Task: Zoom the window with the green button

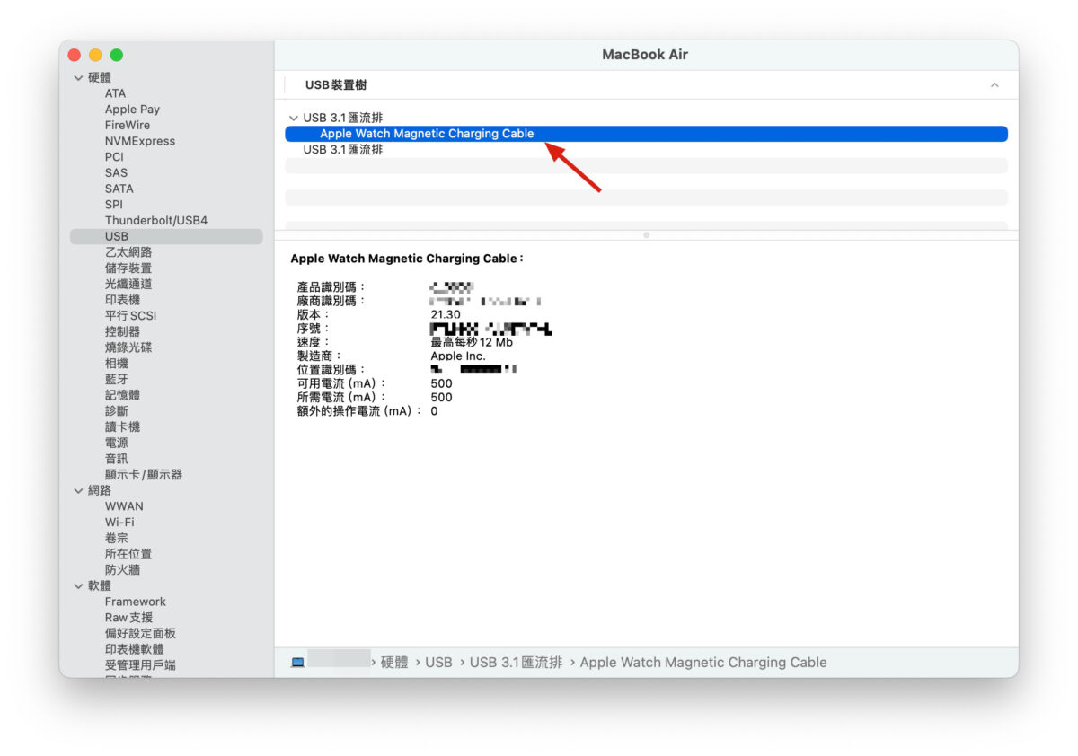Action: (116, 55)
